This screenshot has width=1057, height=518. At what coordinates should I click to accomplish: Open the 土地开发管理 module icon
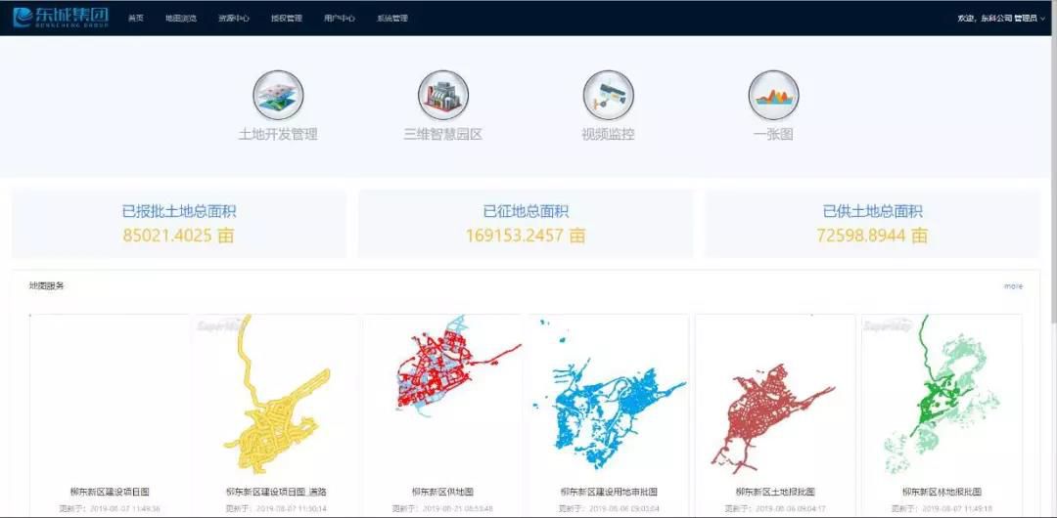278,97
